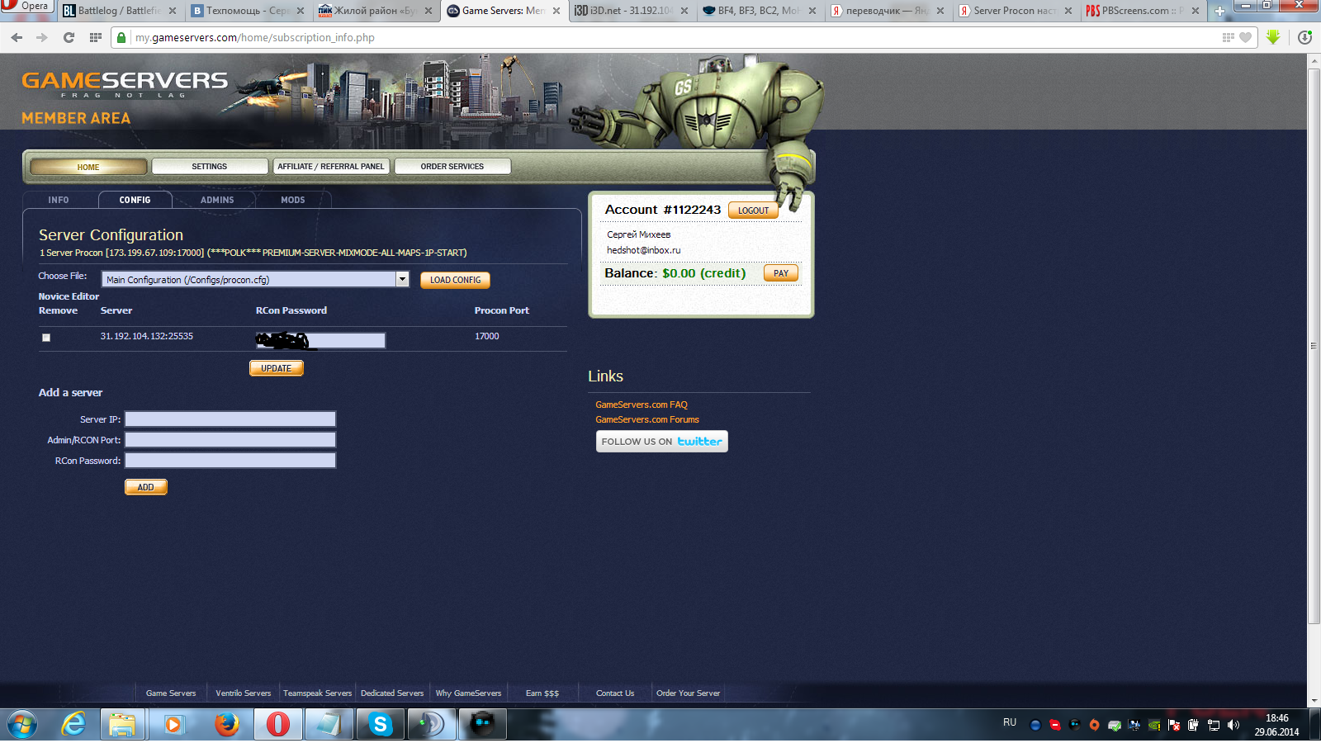Image resolution: width=1321 pixels, height=743 pixels.
Task: Click the page vertical scrollbar
Action: pyautogui.click(x=1314, y=345)
